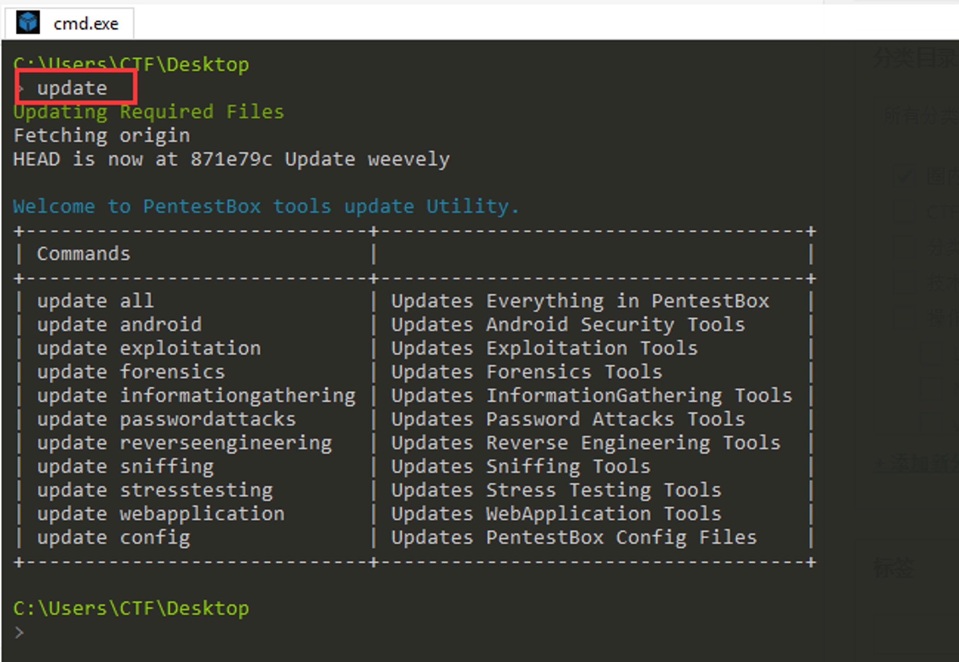The image size is (959, 662).
Task: Click the 'update passwordattacks' command row
Action: click(167, 419)
